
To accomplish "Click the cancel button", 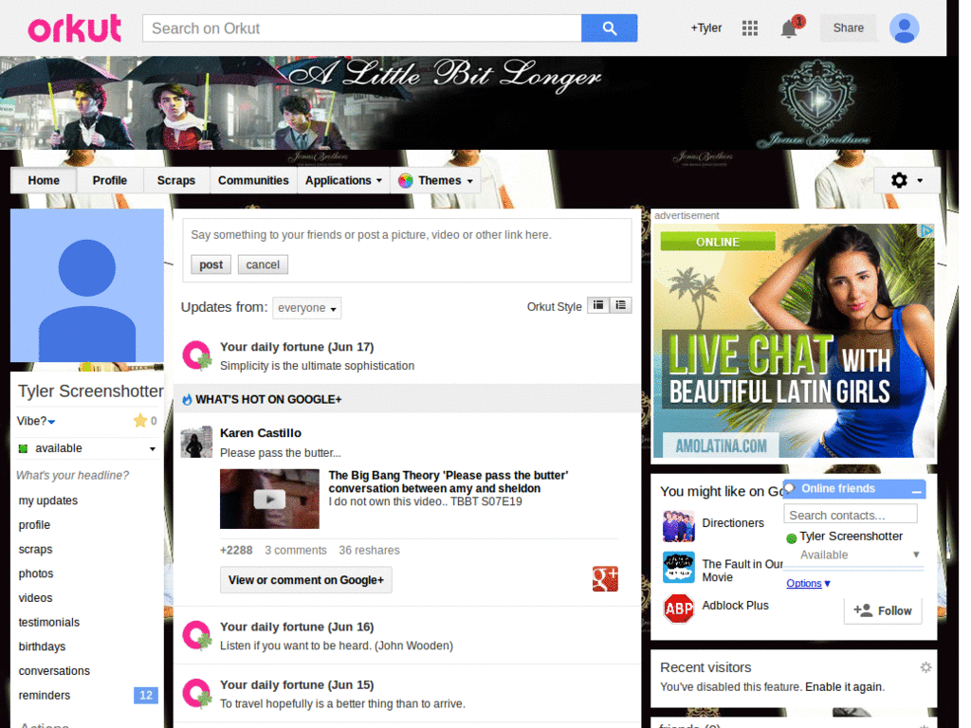I will 263,264.
